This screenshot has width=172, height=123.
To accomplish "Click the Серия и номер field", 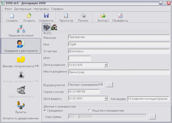I will [84, 92].
